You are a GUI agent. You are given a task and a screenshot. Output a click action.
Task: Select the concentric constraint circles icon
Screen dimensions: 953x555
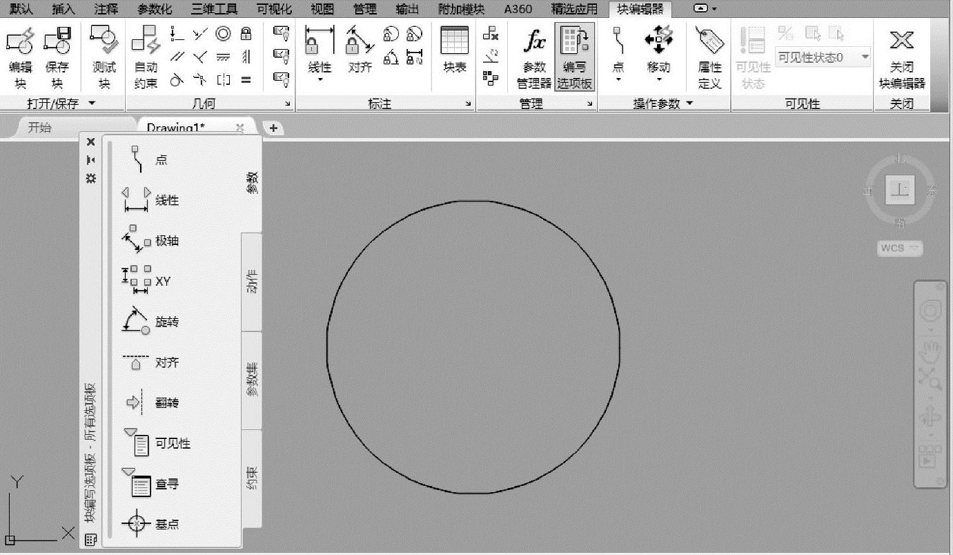tap(223, 33)
